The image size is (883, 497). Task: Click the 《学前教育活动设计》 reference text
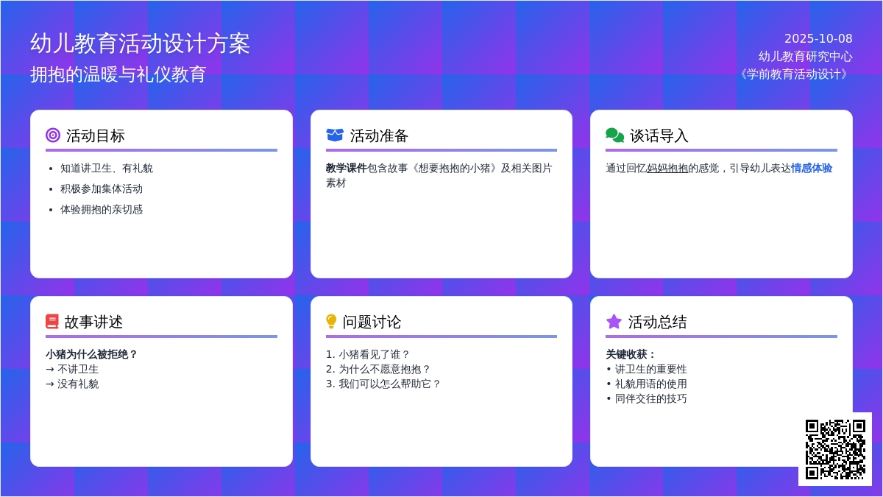pyautogui.click(x=793, y=74)
